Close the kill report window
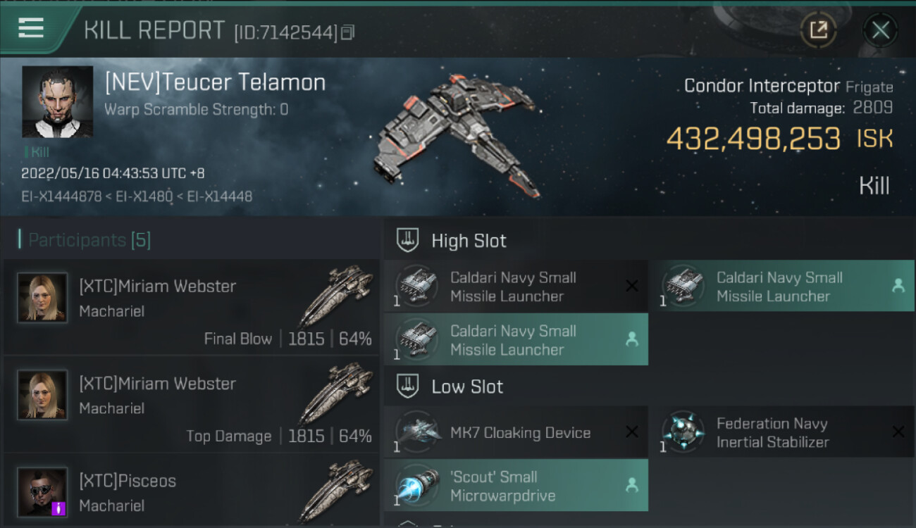Viewport: 916px width, 528px height. point(880,30)
